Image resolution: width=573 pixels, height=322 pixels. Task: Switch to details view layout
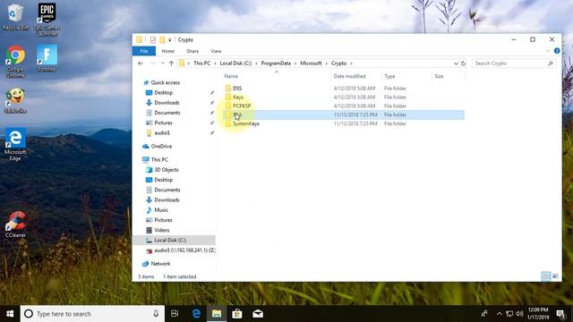(545, 276)
